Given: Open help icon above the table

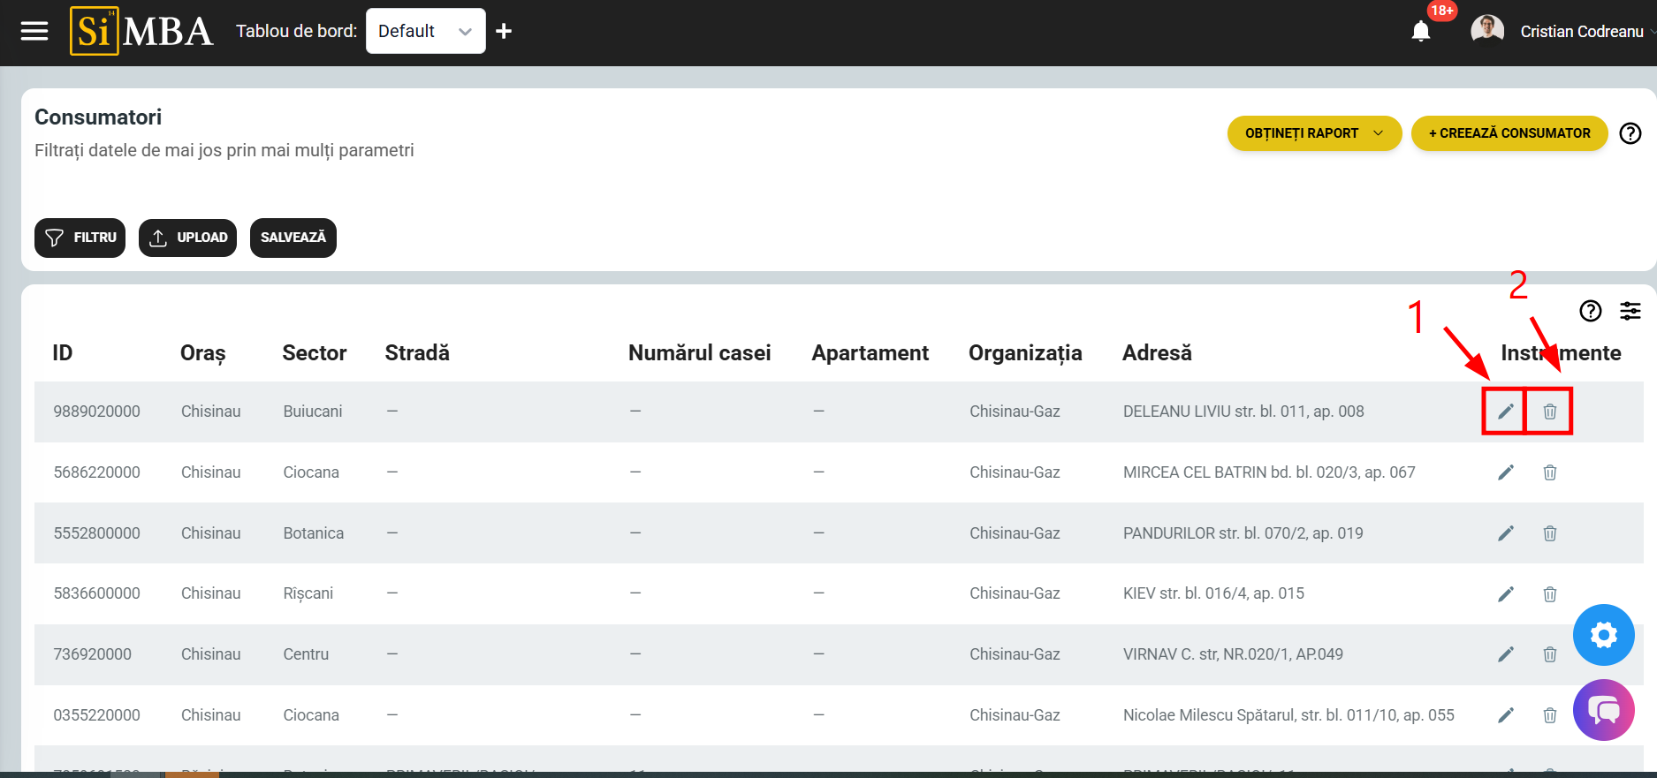Looking at the screenshot, I should 1590,311.
